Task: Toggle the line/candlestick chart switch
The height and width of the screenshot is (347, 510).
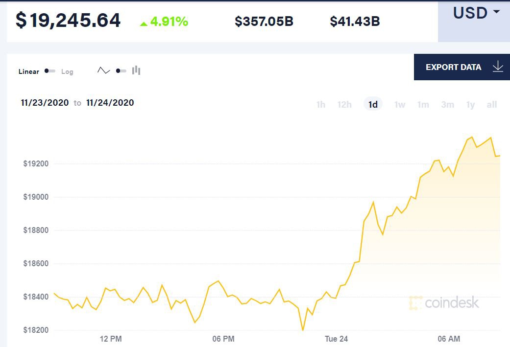Action: click(121, 71)
